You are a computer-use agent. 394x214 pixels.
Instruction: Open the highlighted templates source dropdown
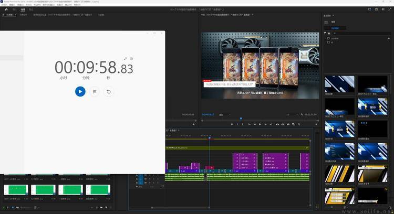(335, 28)
